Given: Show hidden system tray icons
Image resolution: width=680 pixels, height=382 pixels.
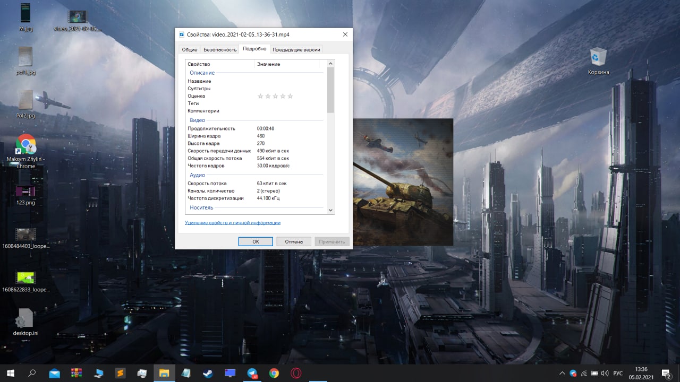Looking at the screenshot, I should click(563, 373).
